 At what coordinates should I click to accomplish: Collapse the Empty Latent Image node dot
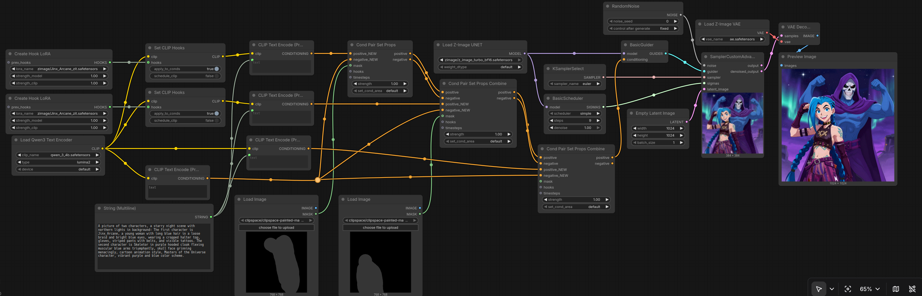632,114
